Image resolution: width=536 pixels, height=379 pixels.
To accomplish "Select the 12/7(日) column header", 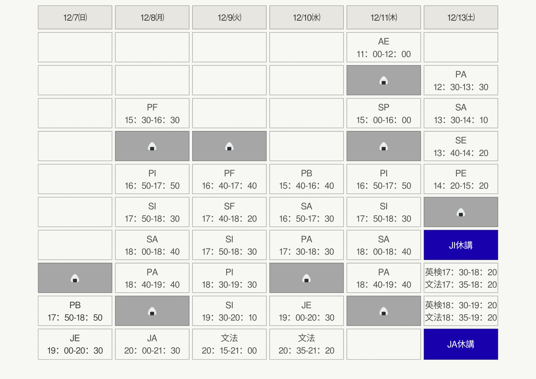I will point(75,17).
